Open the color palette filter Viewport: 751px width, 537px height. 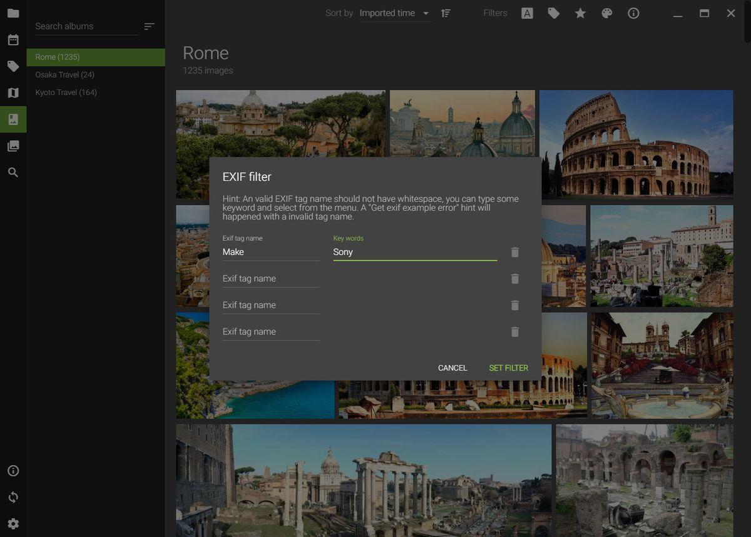pos(607,13)
